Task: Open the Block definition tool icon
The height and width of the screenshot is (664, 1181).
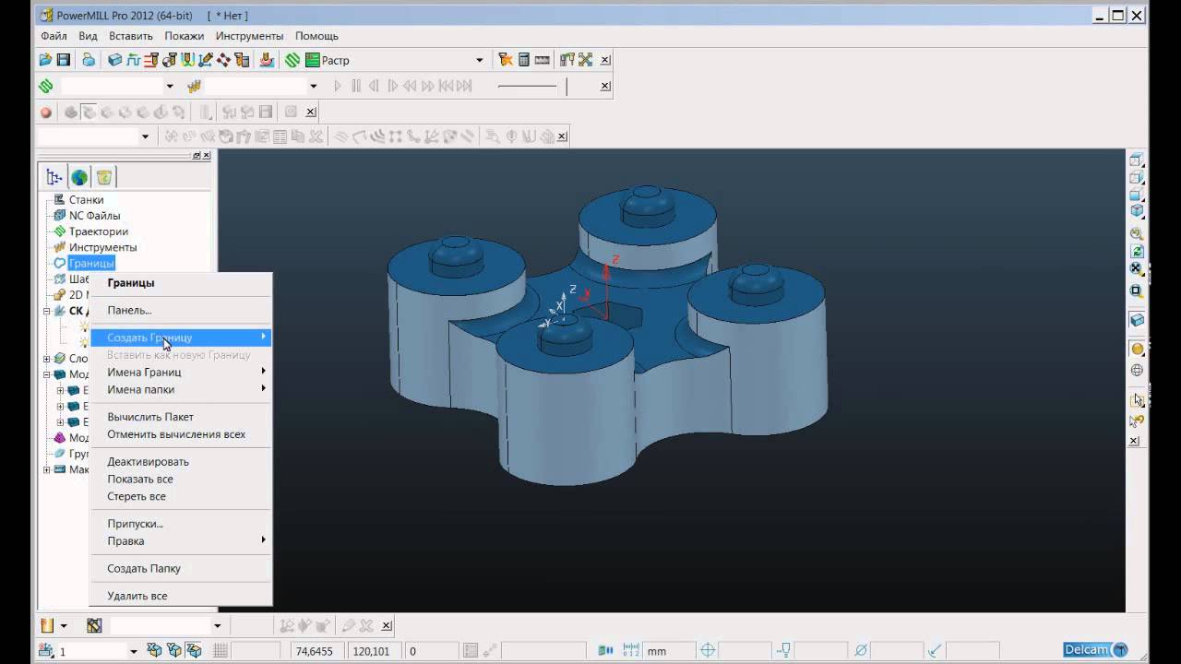Action: pos(114,60)
